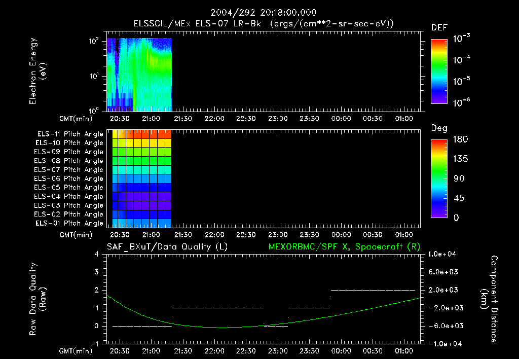Click the SAF_BXuT/Data Quality (L) heading
The image size is (519, 359).
pos(167,247)
